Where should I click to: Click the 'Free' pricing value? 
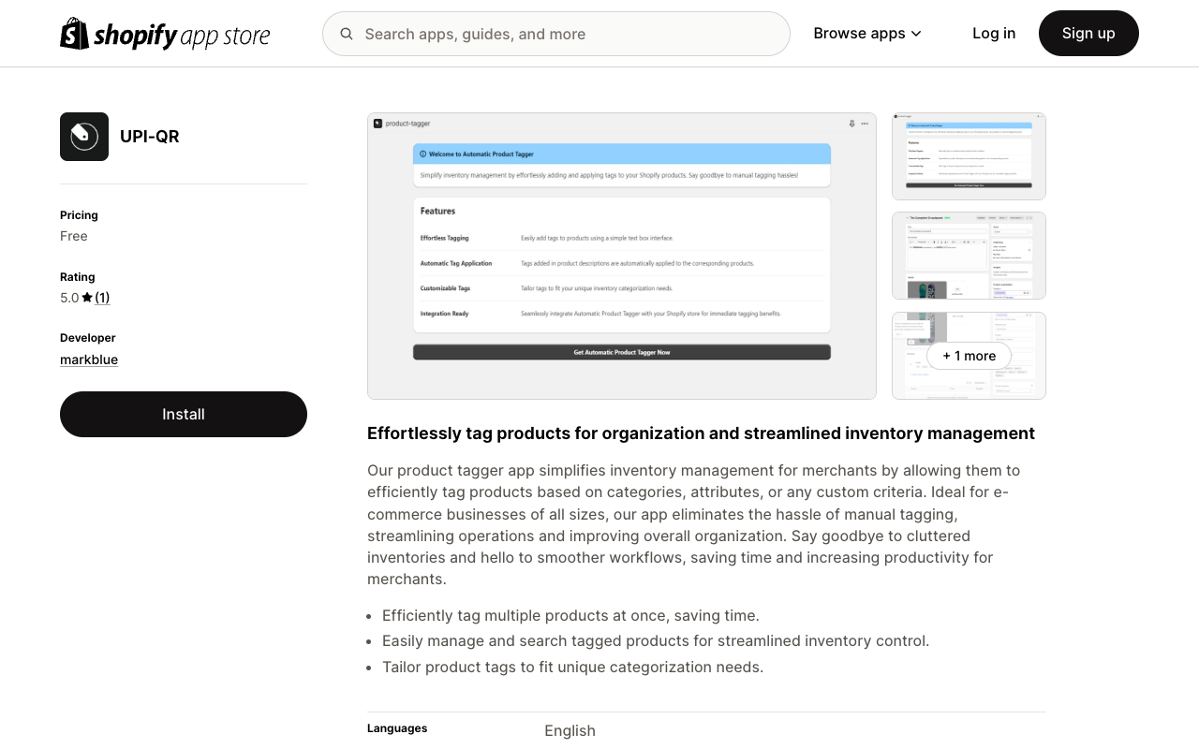[x=74, y=236]
